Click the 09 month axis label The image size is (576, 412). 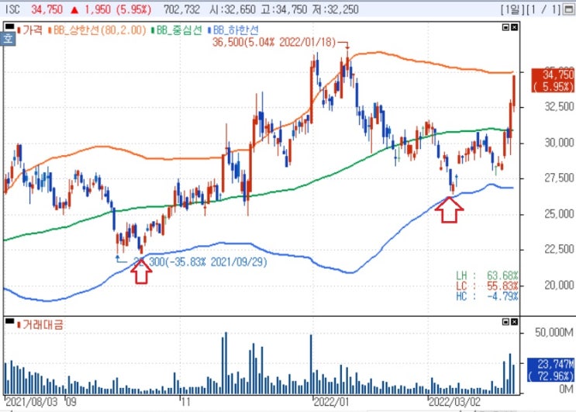coord(71,402)
